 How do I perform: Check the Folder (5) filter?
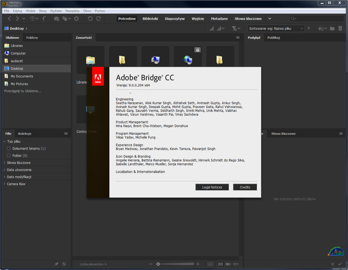coord(9,156)
